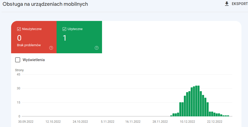Click 'Obsługa na urządzeniach mobilnych' heading

(45, 4)
